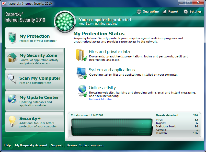206x152 pixels.
Task: Click the Anti-Spam: training required message
Action: (98, 24)
